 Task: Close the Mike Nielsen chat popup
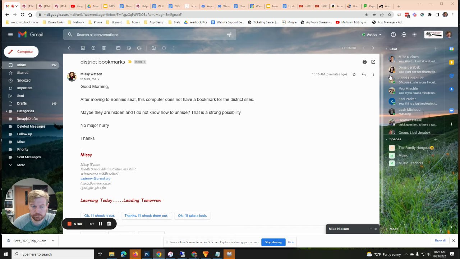376,229
